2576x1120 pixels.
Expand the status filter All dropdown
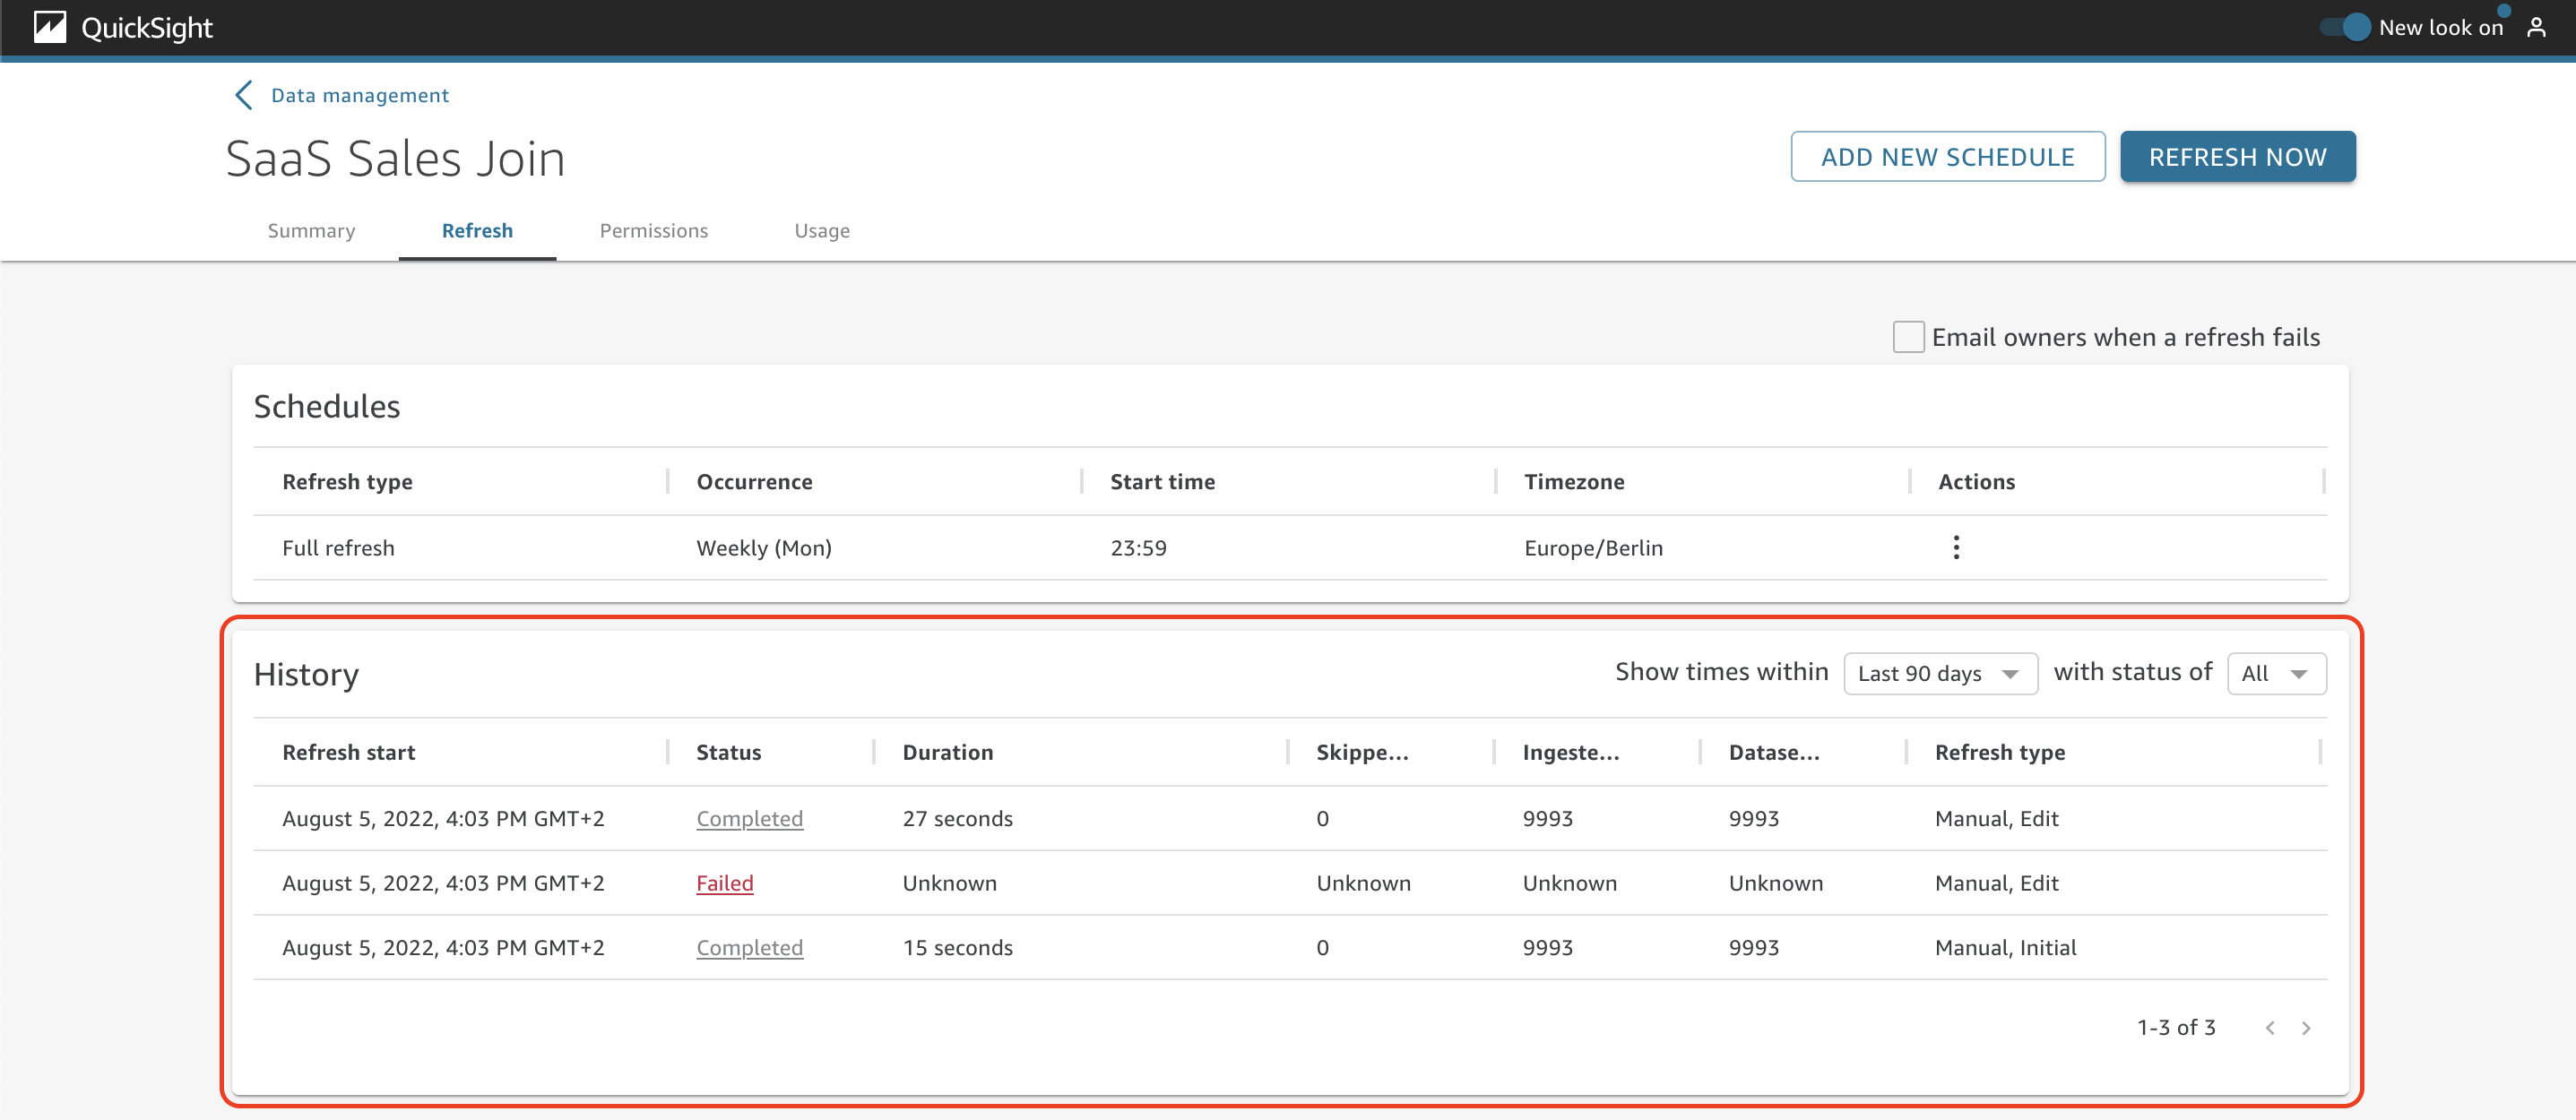(2276, 673)
